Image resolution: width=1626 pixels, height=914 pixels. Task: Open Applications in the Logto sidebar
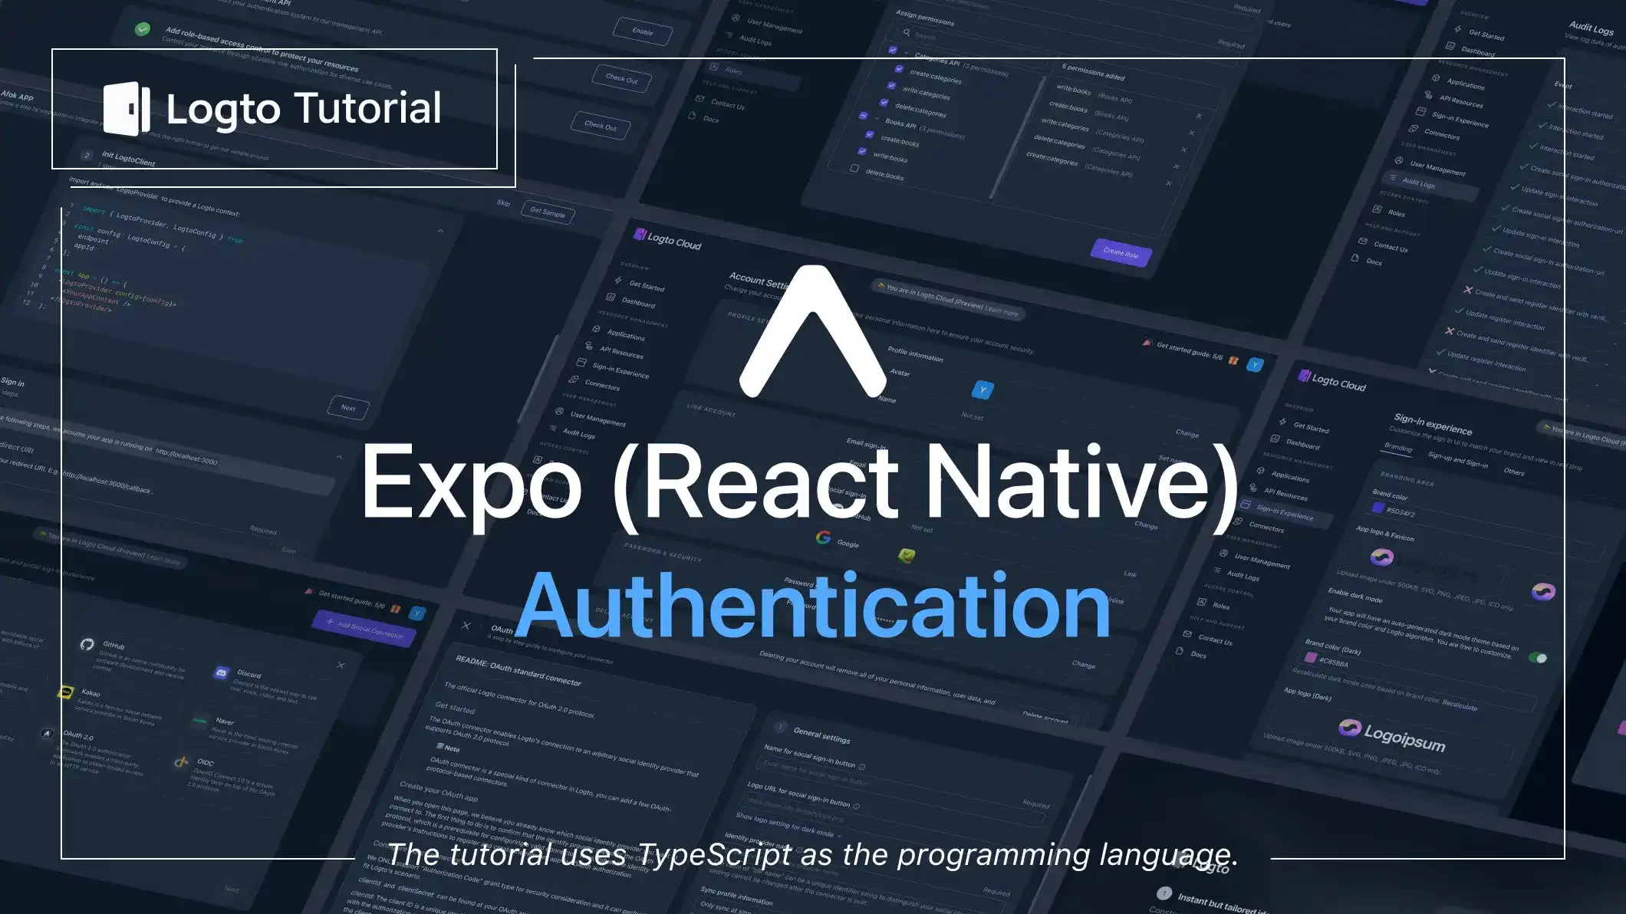[x=627, y=334]
